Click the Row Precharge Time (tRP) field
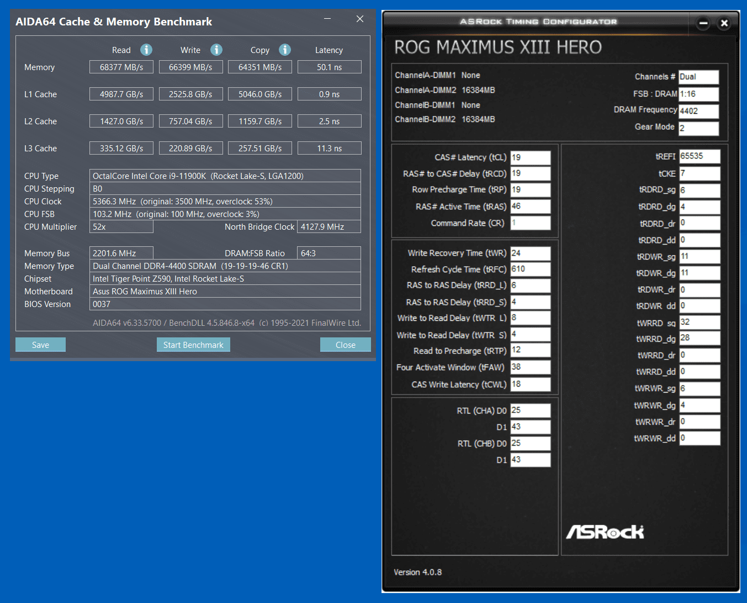 (531, 189)
